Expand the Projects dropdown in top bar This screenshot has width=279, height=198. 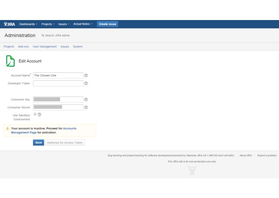tap(48, 24)
